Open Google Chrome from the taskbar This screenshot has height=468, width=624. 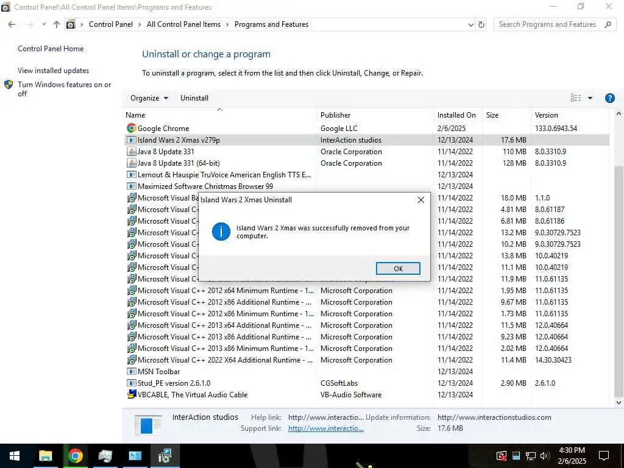point(75,456)
